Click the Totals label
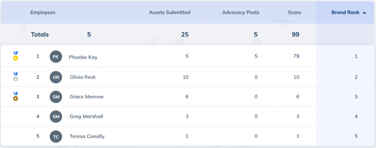Screen dimensions: 376x148 pos(40,35)
